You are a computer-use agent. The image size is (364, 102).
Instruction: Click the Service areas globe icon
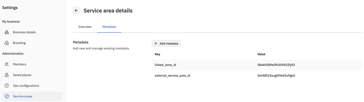click(7, 96)
